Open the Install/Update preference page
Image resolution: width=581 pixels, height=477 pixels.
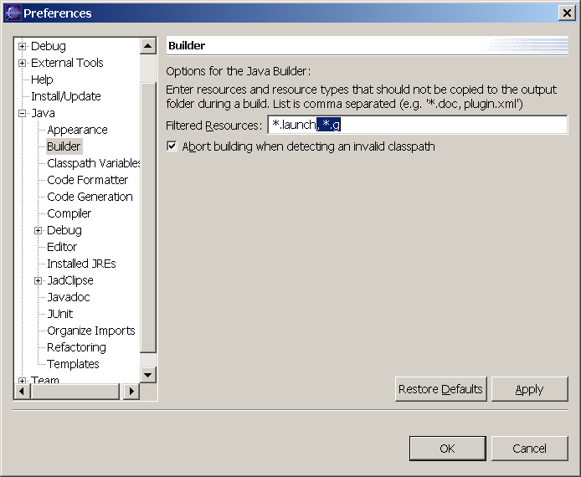(x=66, y=96)
